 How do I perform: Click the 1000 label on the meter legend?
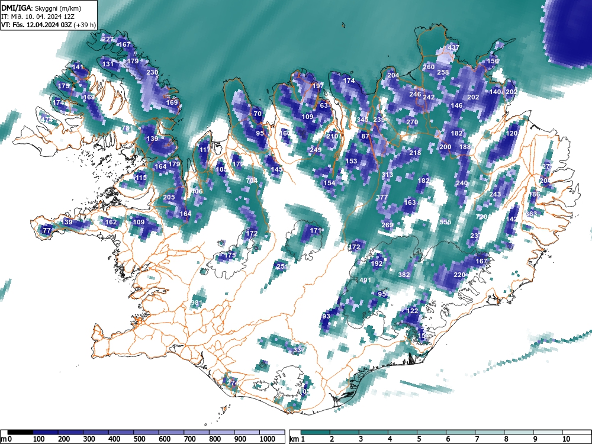click(x=268, y=439)
